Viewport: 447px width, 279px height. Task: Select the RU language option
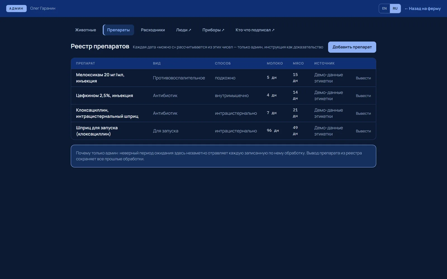(395, 8)
